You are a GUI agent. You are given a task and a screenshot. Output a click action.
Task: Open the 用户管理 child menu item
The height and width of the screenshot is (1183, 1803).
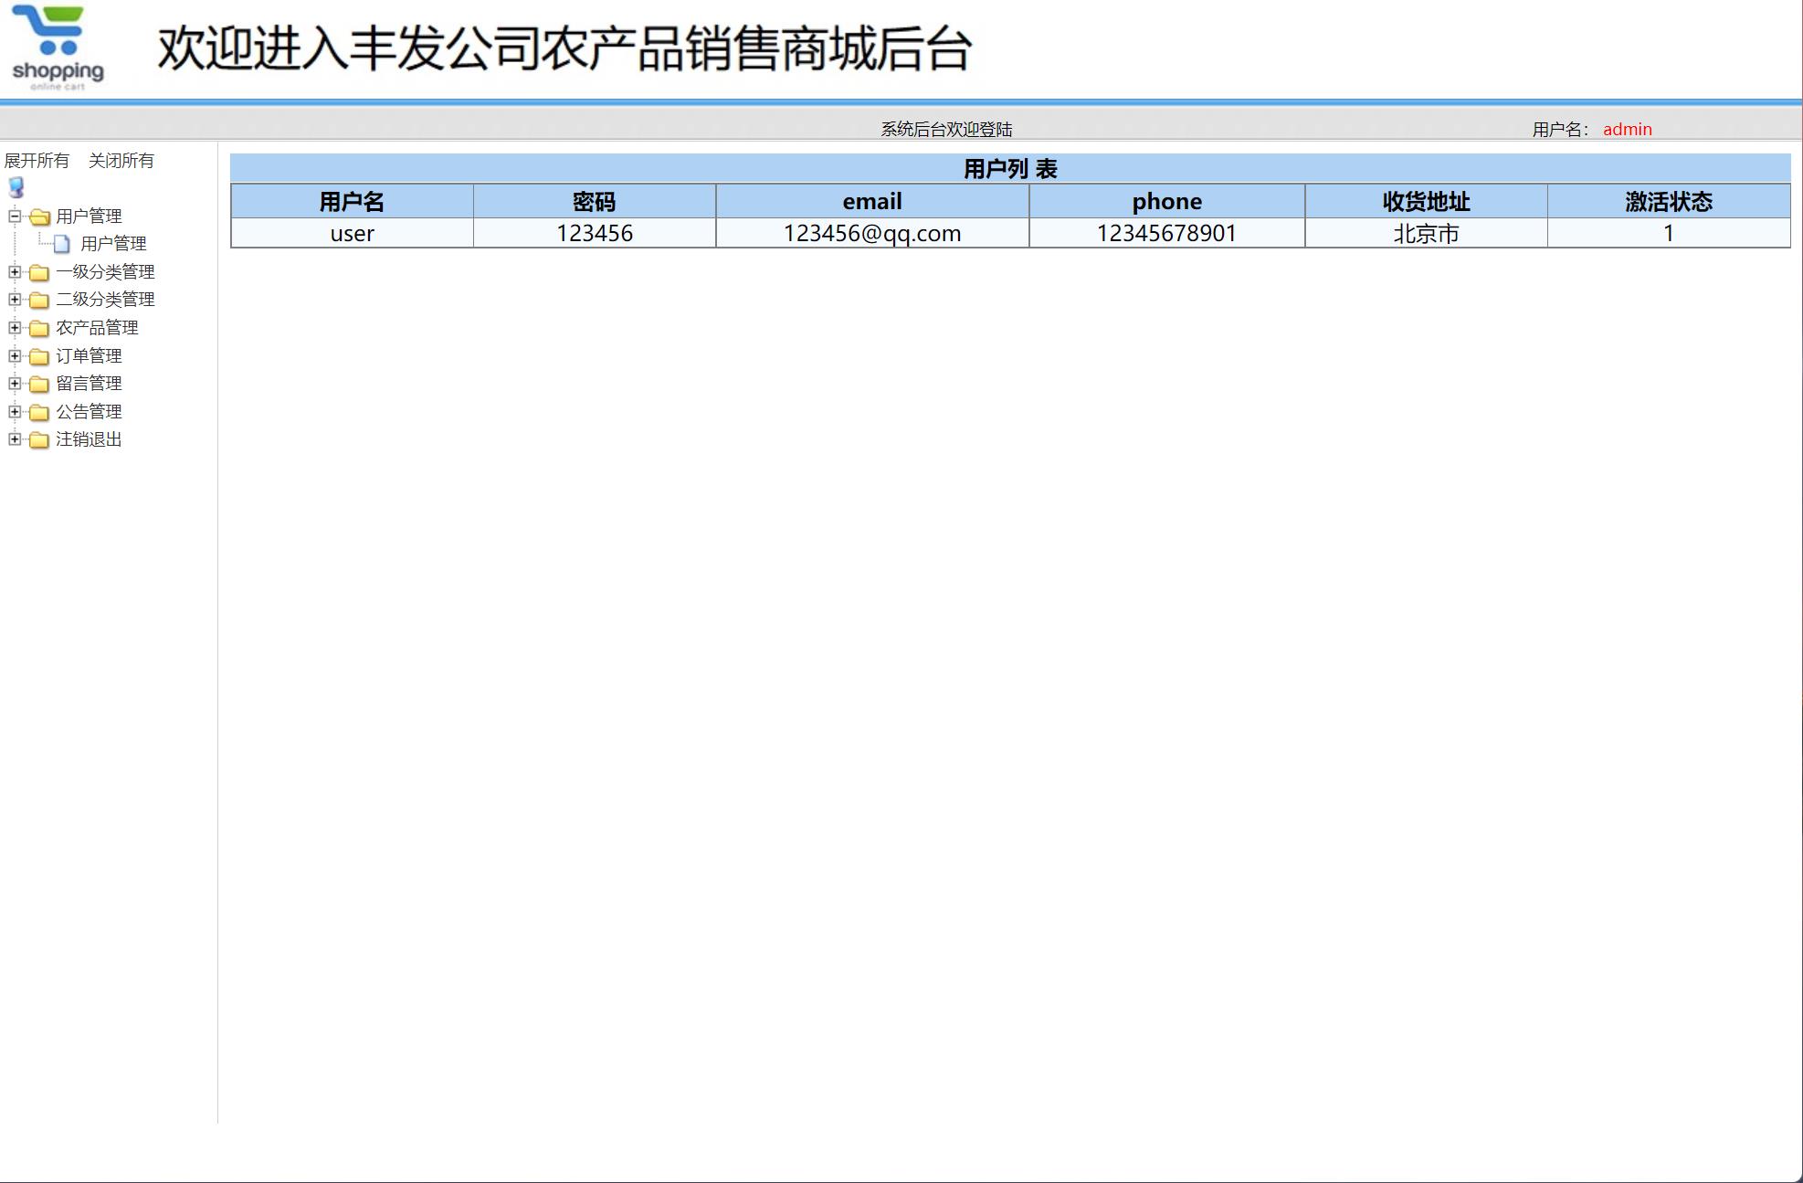[113, 243]
